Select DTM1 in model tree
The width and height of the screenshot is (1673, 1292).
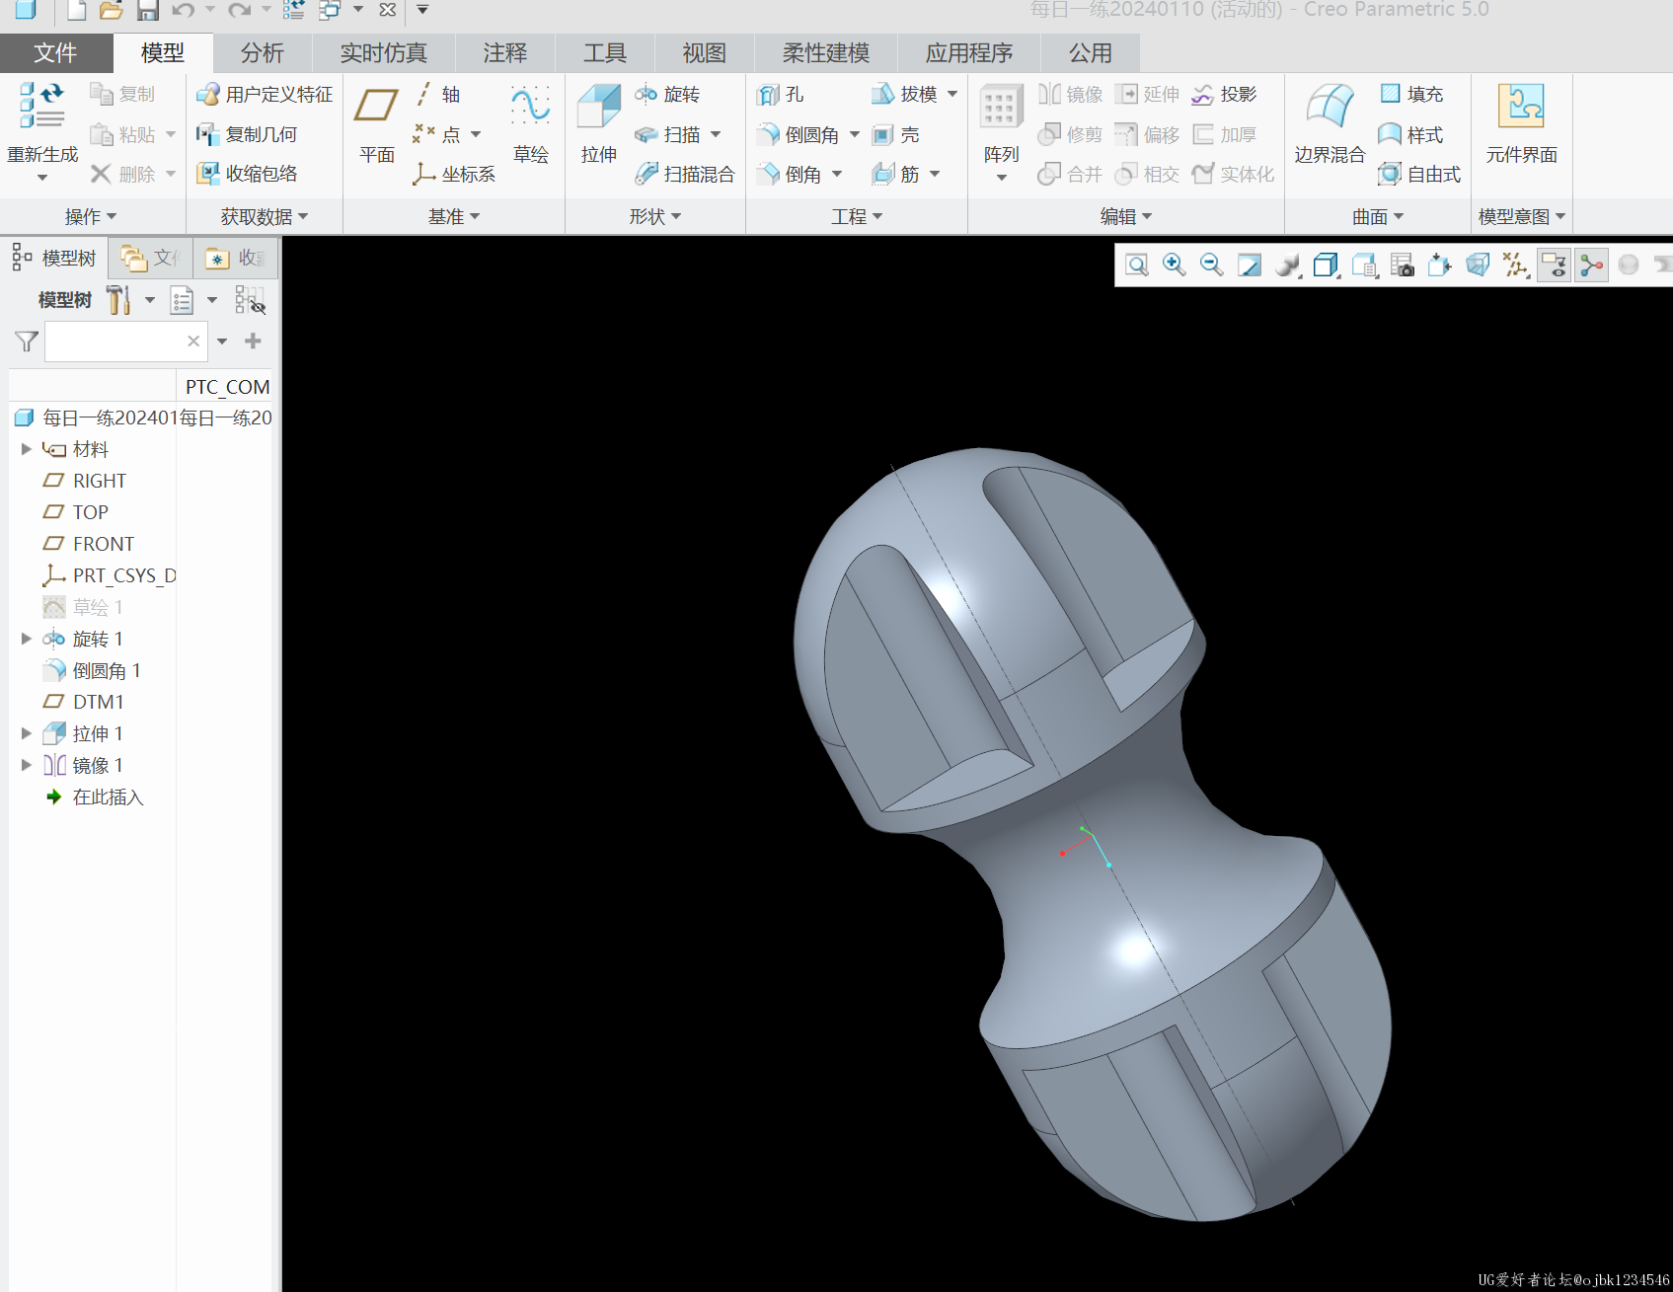click(x=84, y=702)
